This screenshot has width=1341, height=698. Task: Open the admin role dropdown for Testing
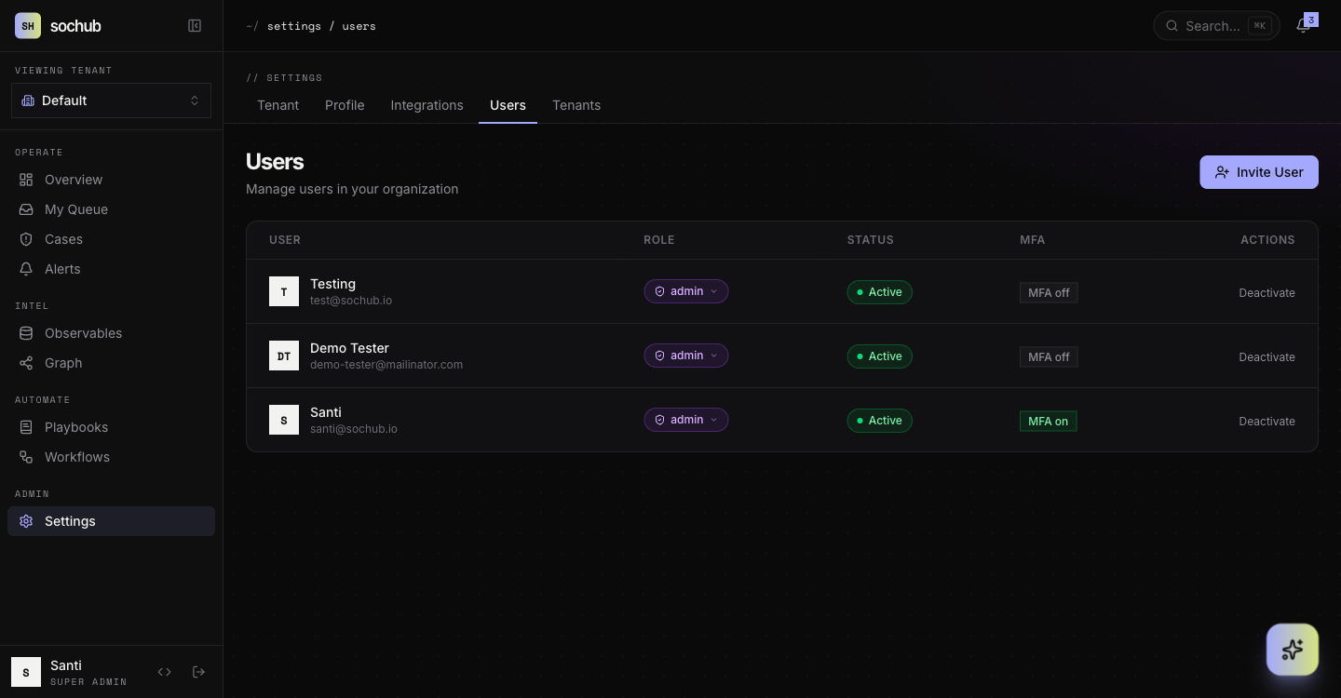686,291
